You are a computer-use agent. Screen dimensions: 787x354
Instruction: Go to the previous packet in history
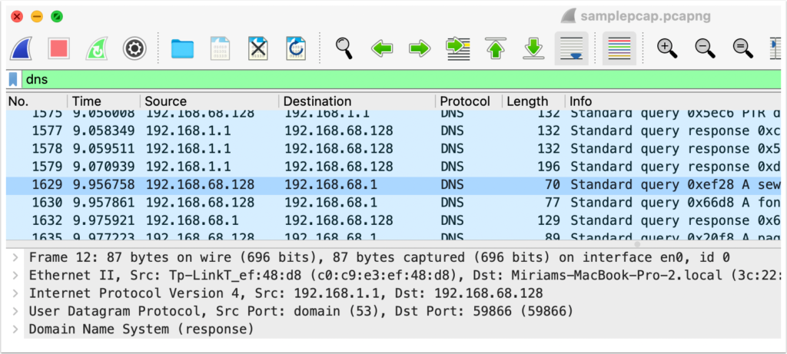[x=382, y=48]
